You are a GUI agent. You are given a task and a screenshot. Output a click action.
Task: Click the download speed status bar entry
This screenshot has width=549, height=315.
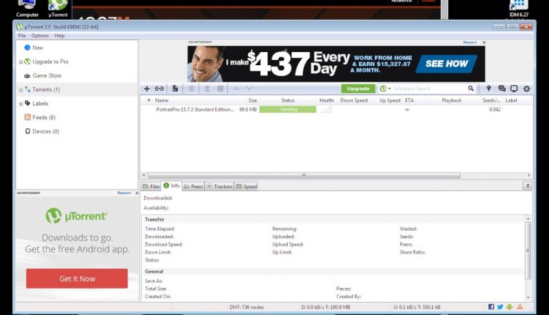coord(326,307)
